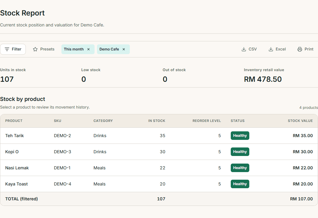Sort by the CATEGORY column header
The height and width of the screenshot is (218, 318).
103,121
